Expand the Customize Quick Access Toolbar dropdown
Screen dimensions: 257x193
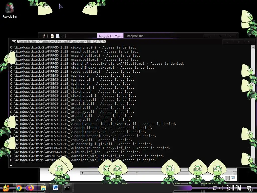62,36
